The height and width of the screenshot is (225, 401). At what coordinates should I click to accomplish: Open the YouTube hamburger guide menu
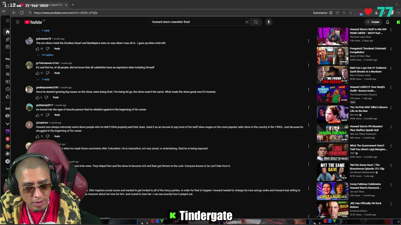18,22
